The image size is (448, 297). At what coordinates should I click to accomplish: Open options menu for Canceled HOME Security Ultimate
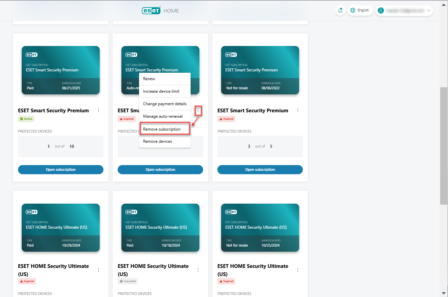pos(198,270)
